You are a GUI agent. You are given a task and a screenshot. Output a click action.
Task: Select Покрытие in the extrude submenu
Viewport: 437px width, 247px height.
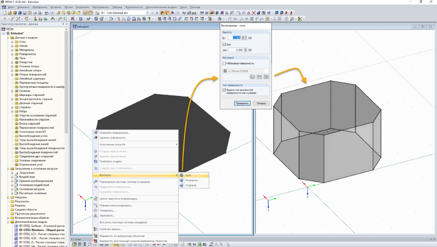pyautogui.click(x=194, y=180)
